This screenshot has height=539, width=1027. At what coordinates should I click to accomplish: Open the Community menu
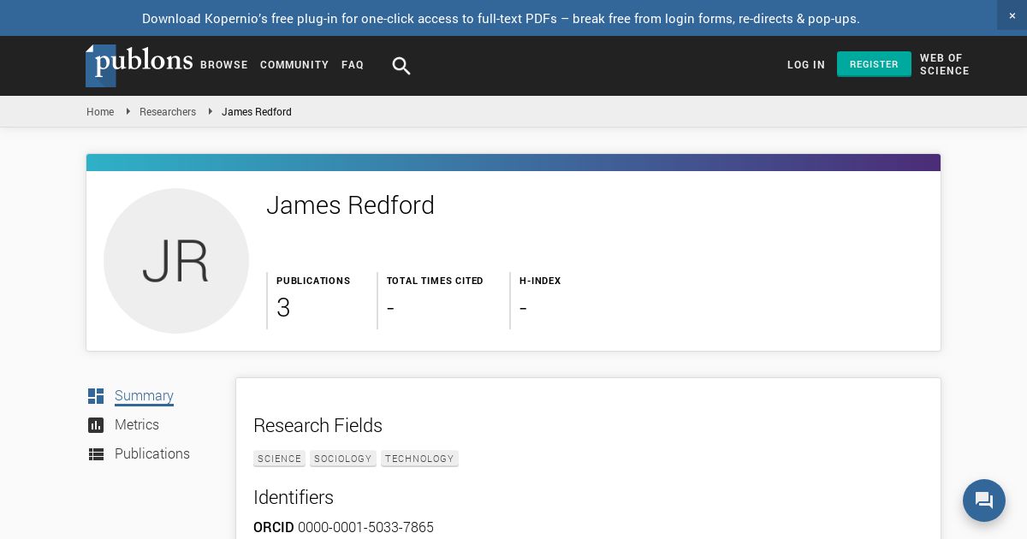click(294, 65)
